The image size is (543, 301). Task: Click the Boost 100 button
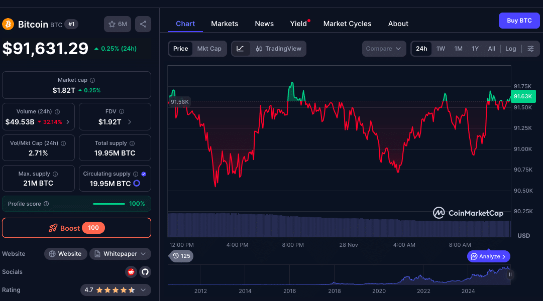pos(76,228)
